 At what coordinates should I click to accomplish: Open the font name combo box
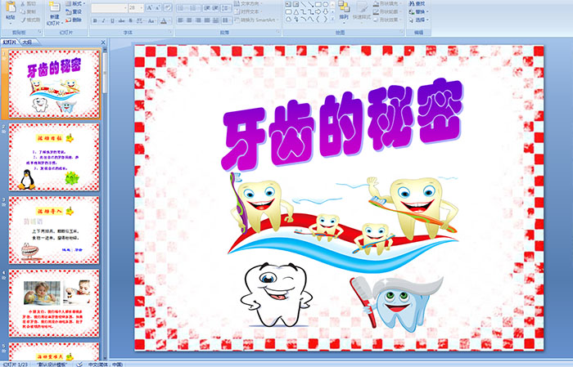[109, 8]
